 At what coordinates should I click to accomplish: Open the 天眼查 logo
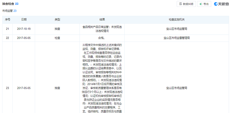221,4
